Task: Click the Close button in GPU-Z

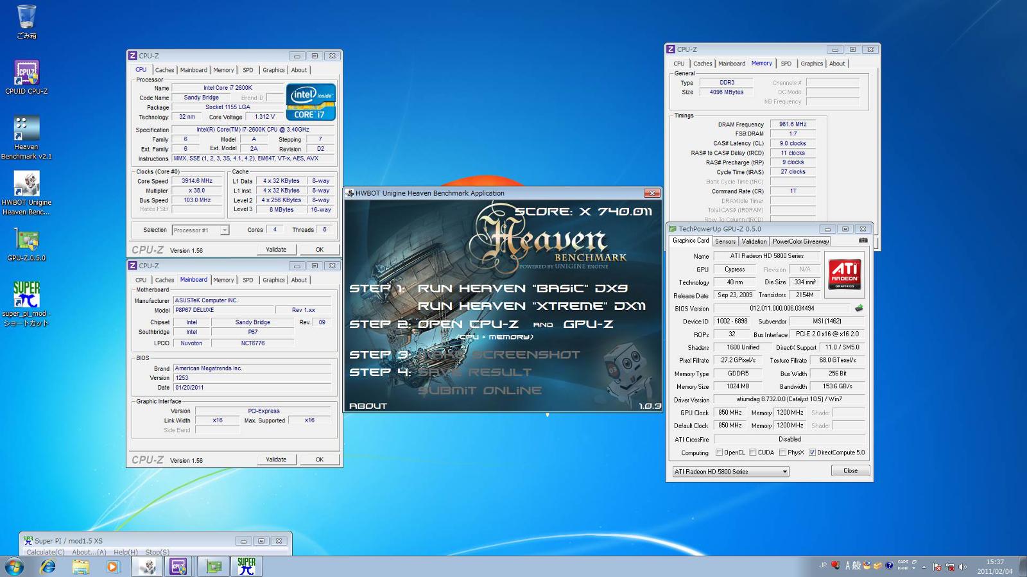Action: [850, 471]
